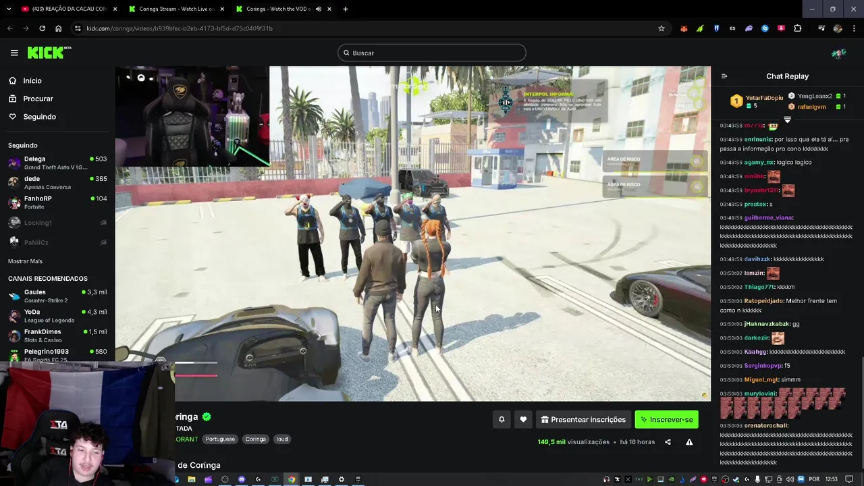Click the notification bell button
864x486 pixels.
[x=502, y=419]
